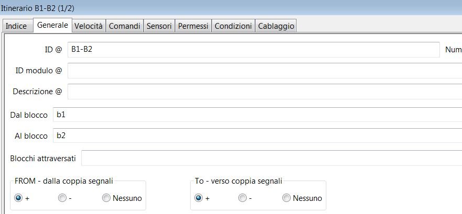Open the Permessi tab

[x=193, y=26]
